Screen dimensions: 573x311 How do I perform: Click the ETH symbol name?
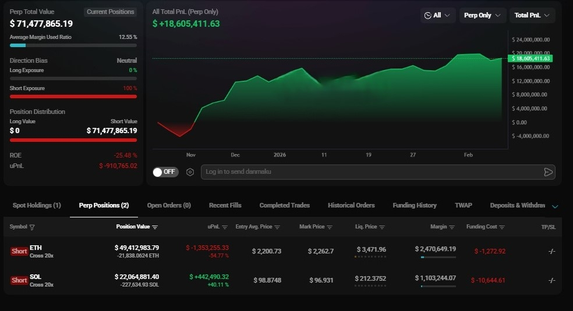pyautogui.click(x=36, y=248)
